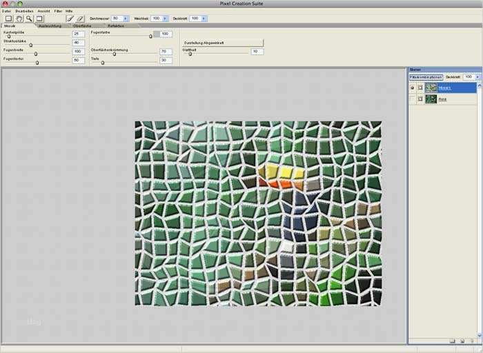Open the layer panel opacity dropdown arrow
The height and width of the screenshot is (353, 483).
click(x=477, y=77)
